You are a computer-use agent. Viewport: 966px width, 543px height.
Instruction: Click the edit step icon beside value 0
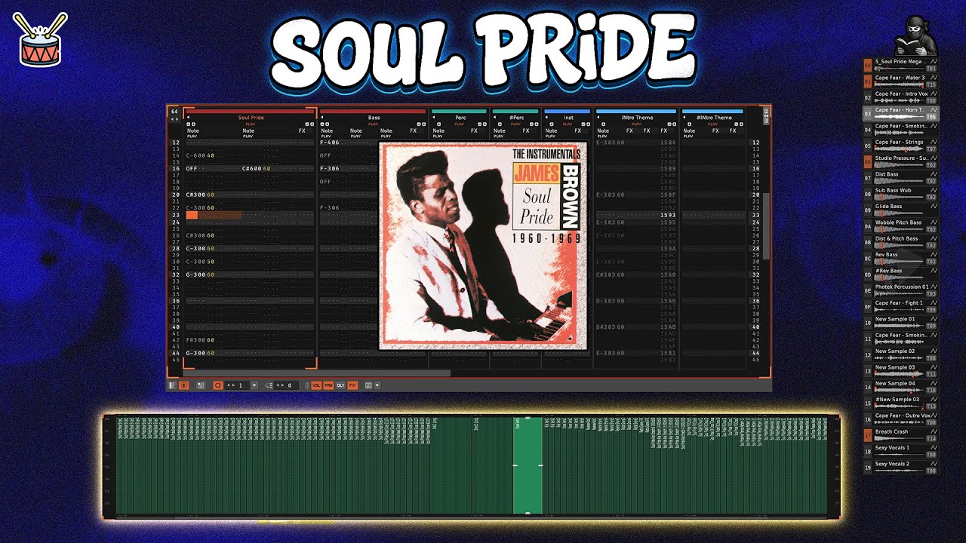tap(269, 385)
